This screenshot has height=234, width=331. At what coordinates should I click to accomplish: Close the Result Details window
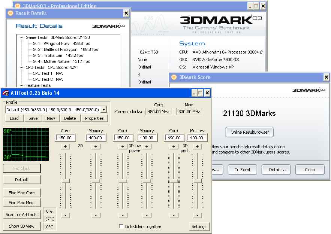126,13
